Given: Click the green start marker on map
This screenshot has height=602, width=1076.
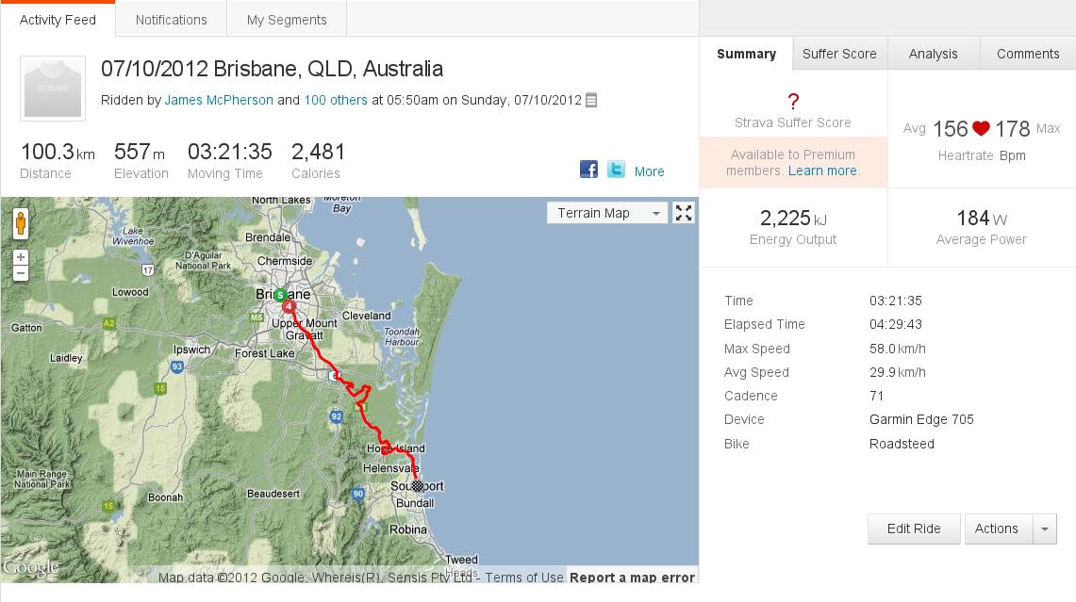Looking at the screenshot, I should pyautogui.click(x=280, y=296).
